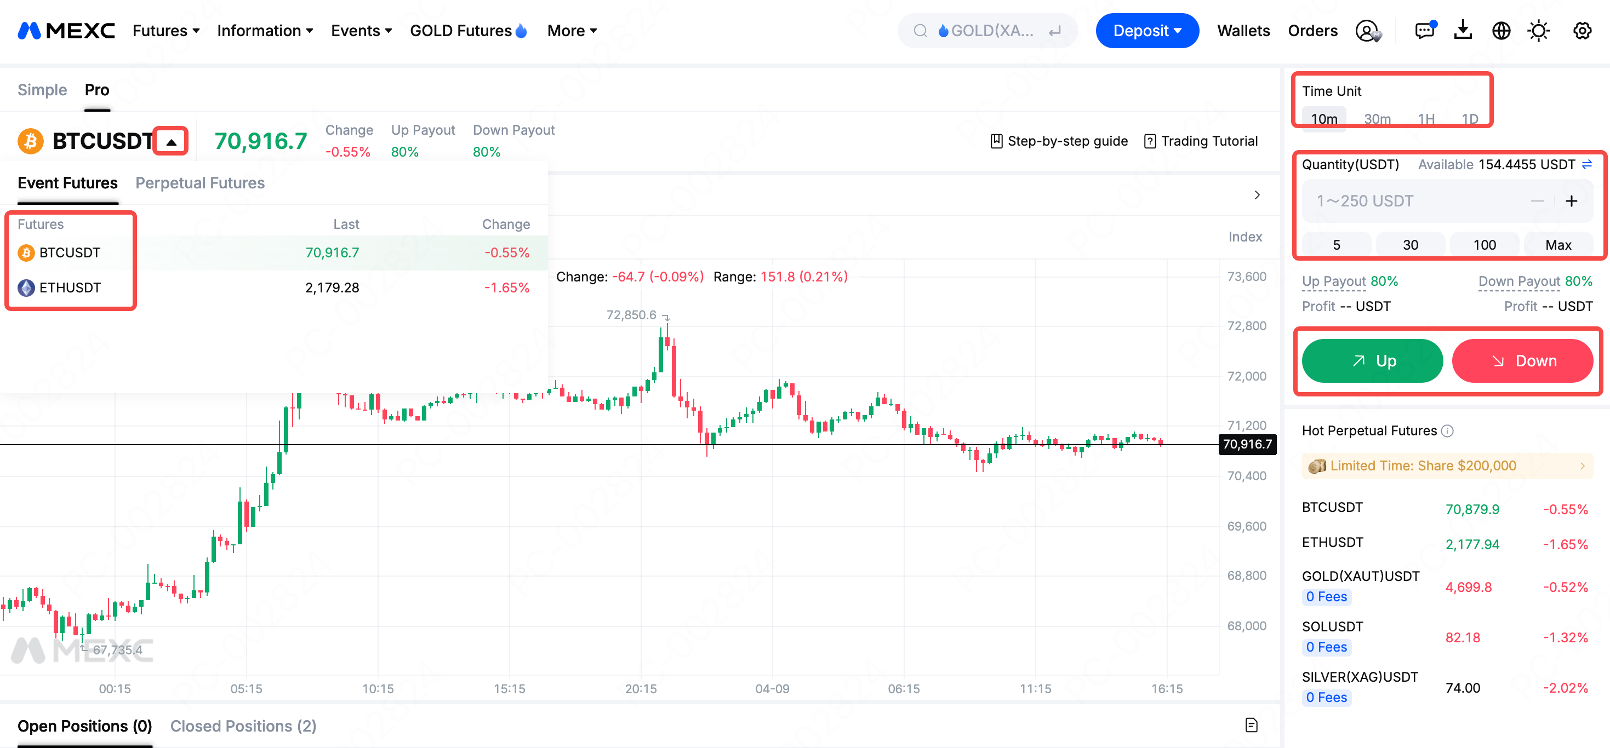Open the order records document icon

click(1251, 725)
